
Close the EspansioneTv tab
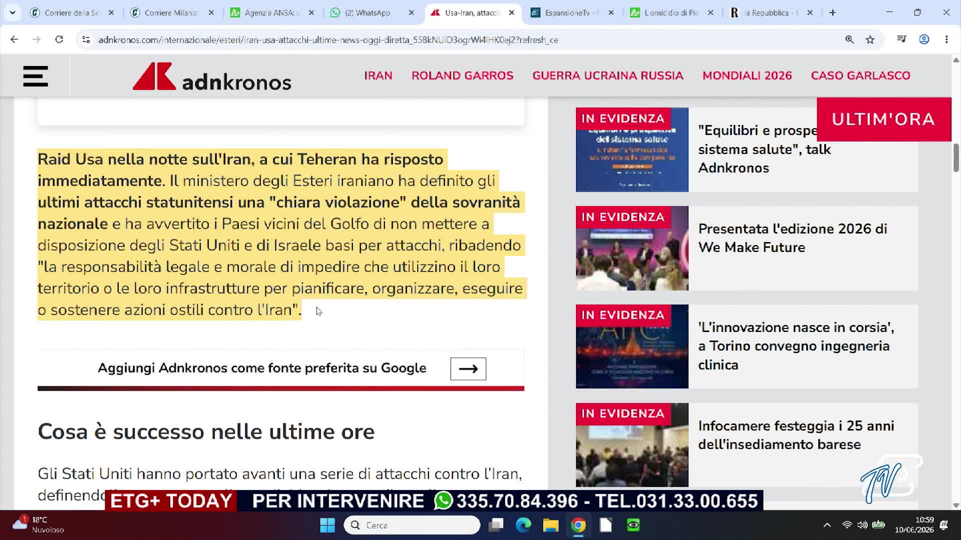tap(611, 12)
